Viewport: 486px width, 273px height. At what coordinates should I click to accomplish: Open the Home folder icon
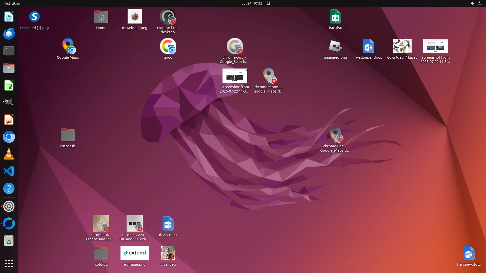[x=101, y=17]
